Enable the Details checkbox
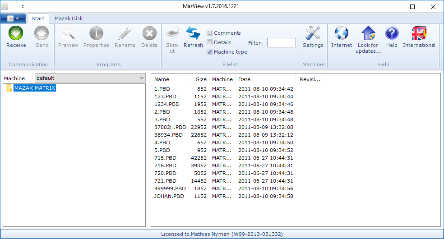Screen dimensions: 444x239 pyautogui.click(x=209, y=42)
